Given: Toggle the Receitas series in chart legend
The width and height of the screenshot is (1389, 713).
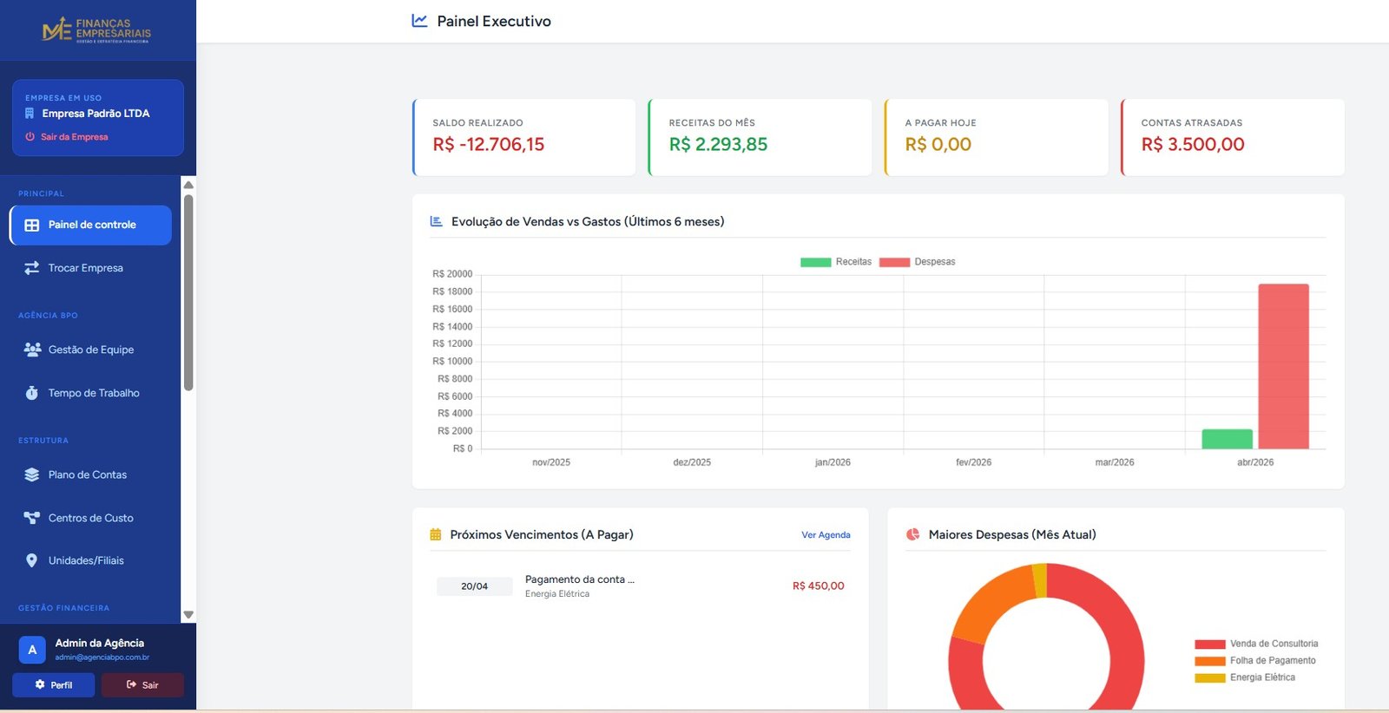Looking at the screenshot, I should tap(835, 262).
